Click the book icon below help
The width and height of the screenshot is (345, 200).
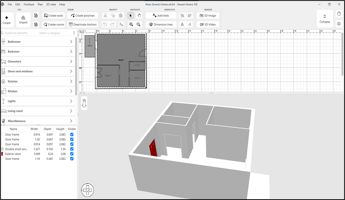[339, 24]
